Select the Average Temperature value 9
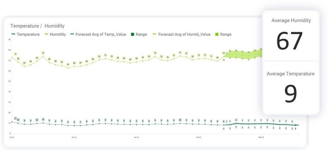Screen dimensions: 330x151 pos(291,94)
